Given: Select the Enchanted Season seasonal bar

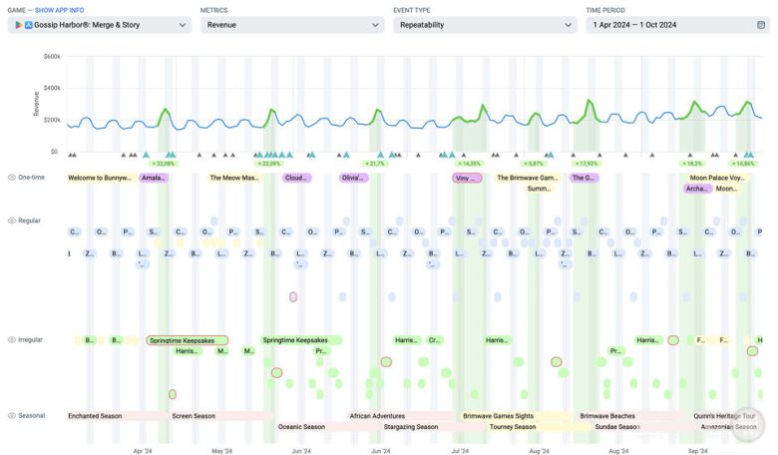Looking at the screenshot, I should click(x=95, y=415).
